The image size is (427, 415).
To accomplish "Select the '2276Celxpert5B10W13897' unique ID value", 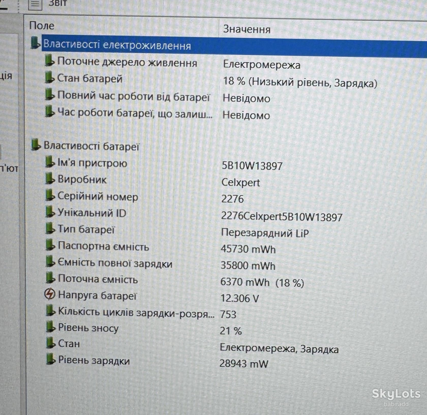I will 282,217.
